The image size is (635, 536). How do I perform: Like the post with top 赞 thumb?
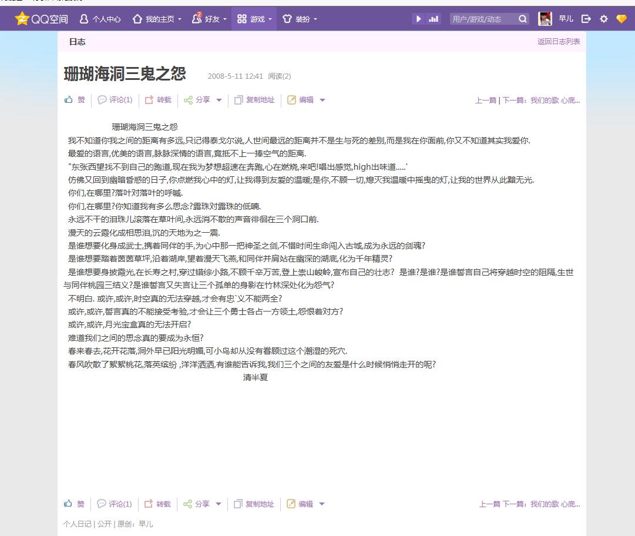pos(69,100)
